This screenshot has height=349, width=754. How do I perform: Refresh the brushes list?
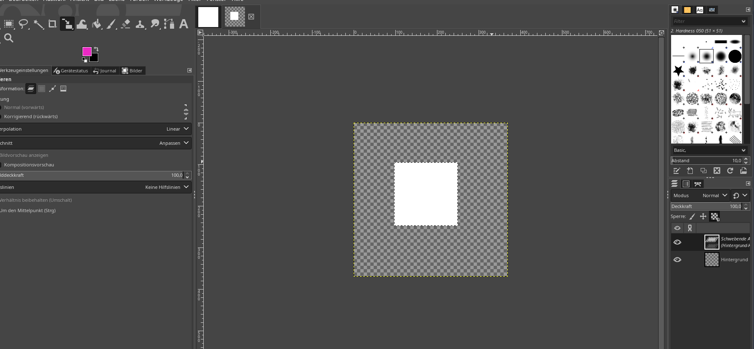(730, 171)
